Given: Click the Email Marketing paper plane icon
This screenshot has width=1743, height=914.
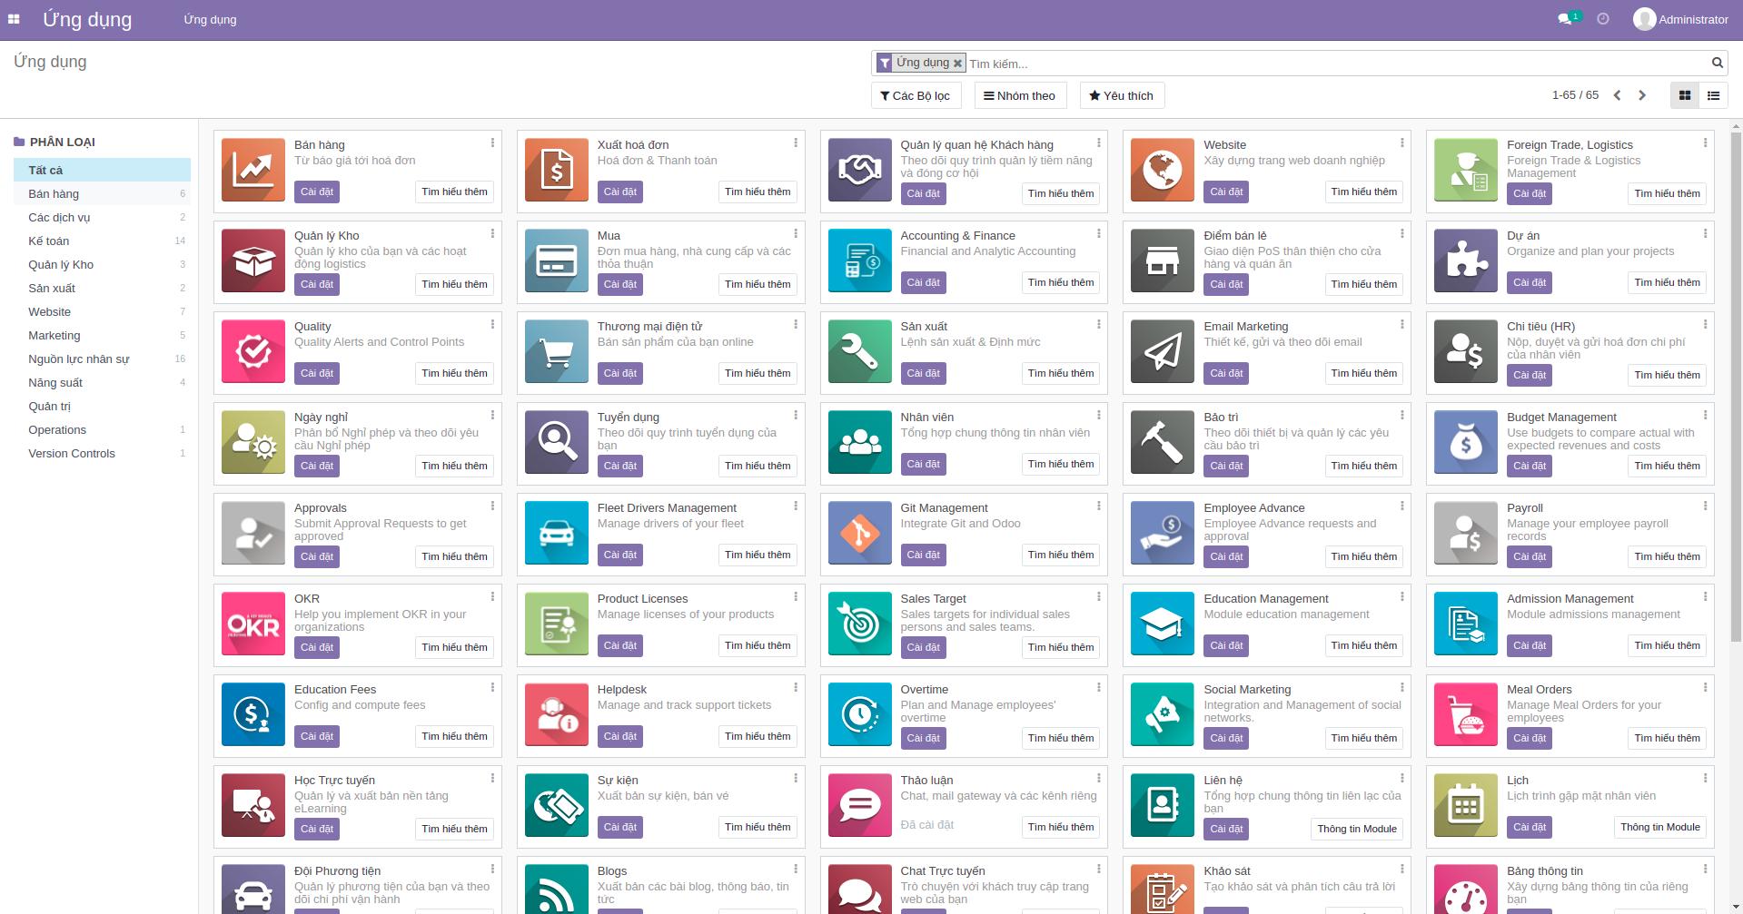Looking at the screenshot, I should (1162, 351).
